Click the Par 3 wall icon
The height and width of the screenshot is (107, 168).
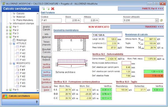point(11,34)
